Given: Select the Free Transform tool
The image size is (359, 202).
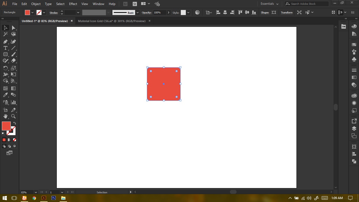Looking at the screenshot, I should pos(13,74).
